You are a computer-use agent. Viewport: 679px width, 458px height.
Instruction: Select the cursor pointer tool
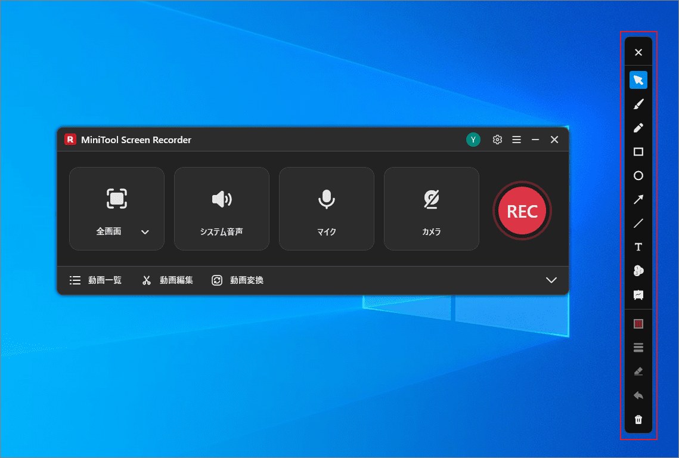638,80
